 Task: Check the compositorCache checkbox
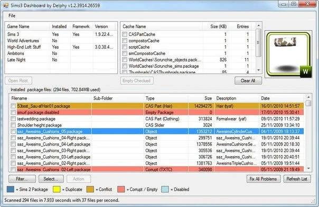[x=125, y=41]
